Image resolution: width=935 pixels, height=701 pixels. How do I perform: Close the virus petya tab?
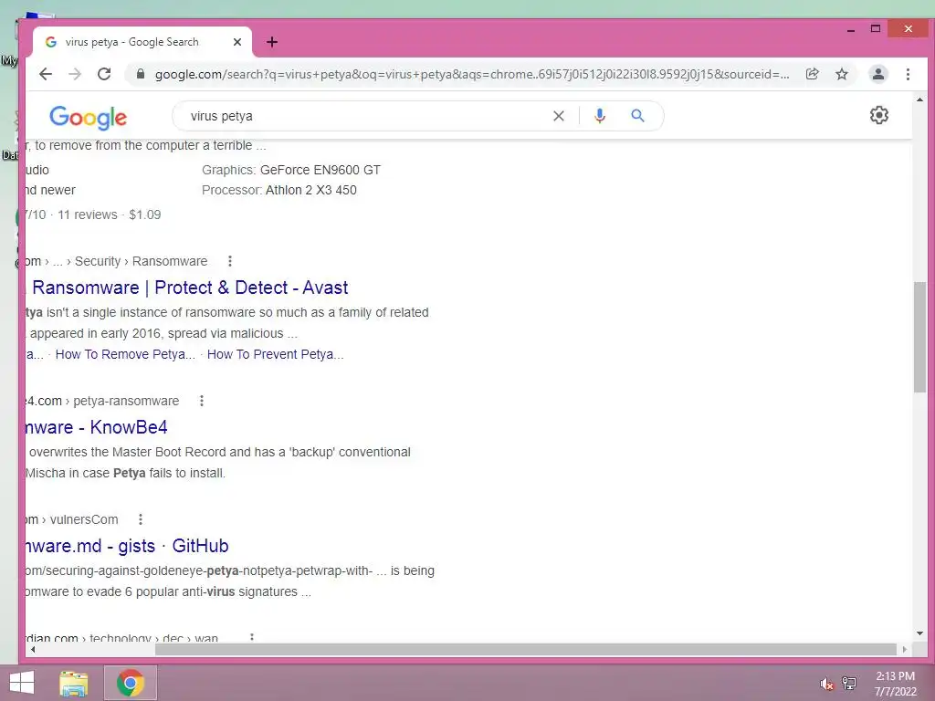click(x=237, y=42)
